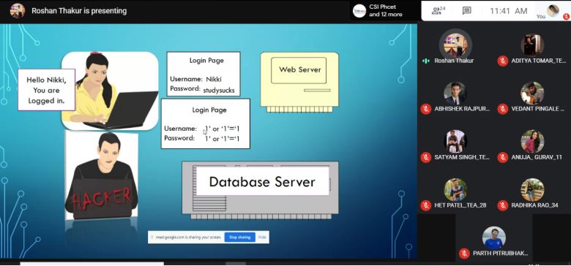The height and width of the screenshot is (266, 571).
Task: Click the 11:41 AM time display
Action: pos(508,11)
